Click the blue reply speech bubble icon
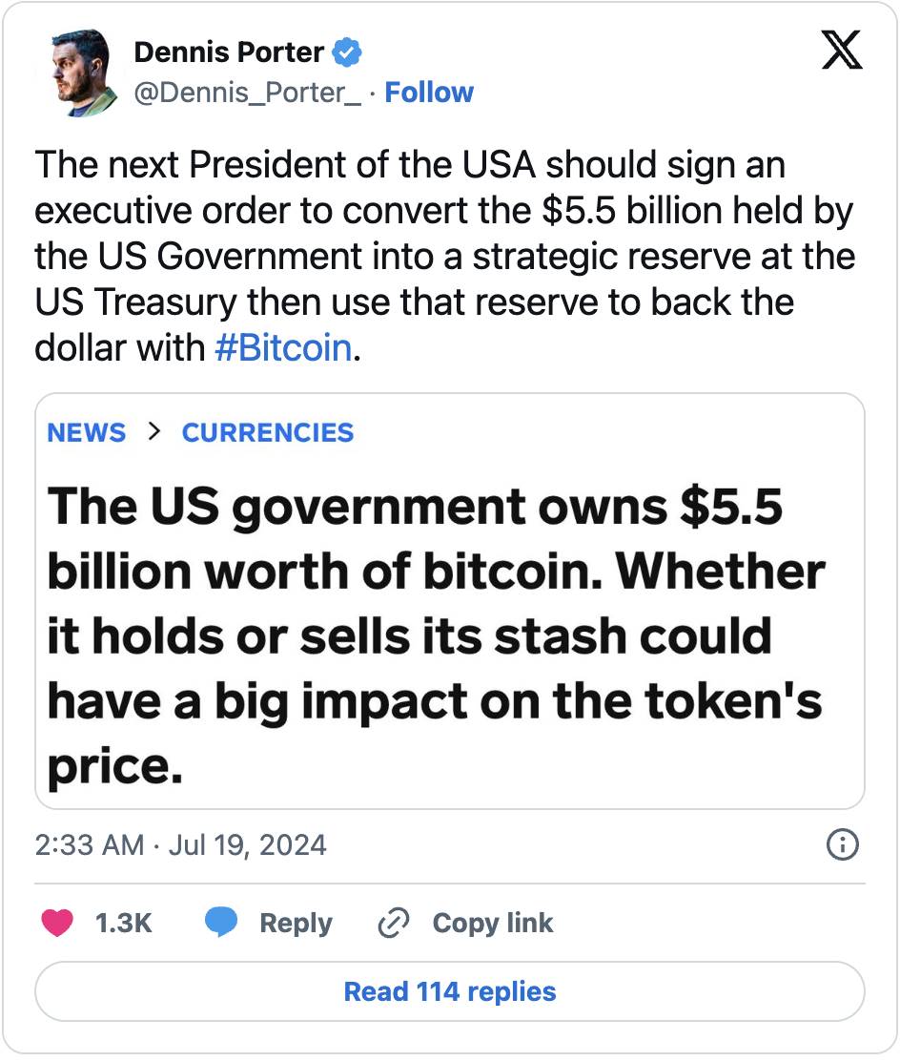Image resolution: width=900 pixels, height=1061 pixels. [x=221, y=923]
